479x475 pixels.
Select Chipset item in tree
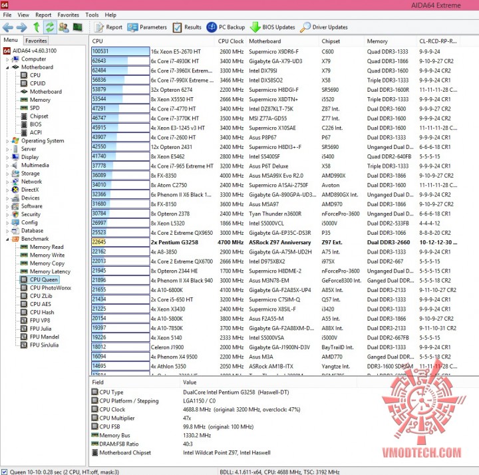coord(39,116)
